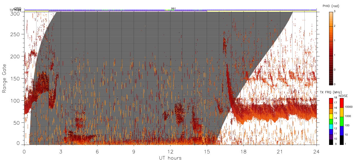Click the red swatch of the TX FRQ scale

pyautogui.click(x=331, y=101)
